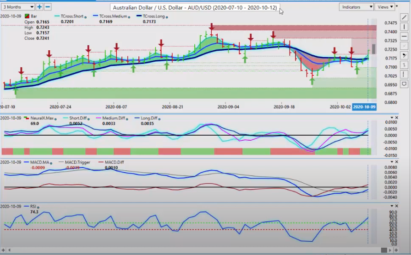Click the Medium.Diff magenta legend line
The height and width of the screenshot is (255, 411).
pyautogui.click(x=99, y=118)
